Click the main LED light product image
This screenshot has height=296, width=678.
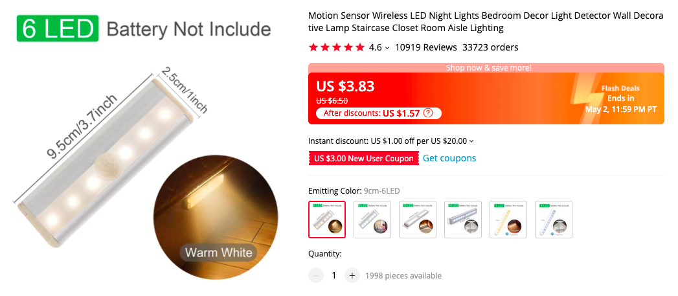point(104,156)
